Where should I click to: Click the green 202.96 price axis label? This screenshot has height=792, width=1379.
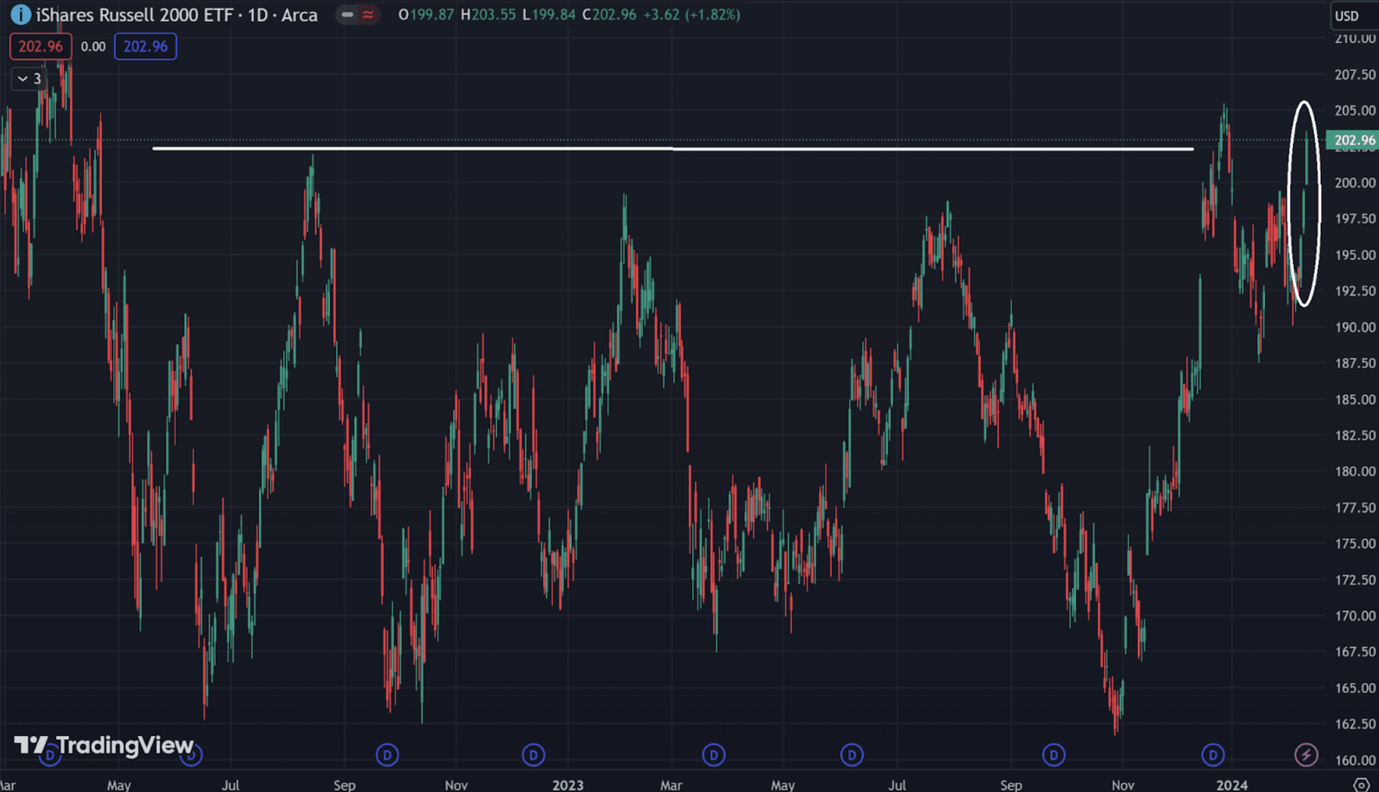pos(1352,140)
